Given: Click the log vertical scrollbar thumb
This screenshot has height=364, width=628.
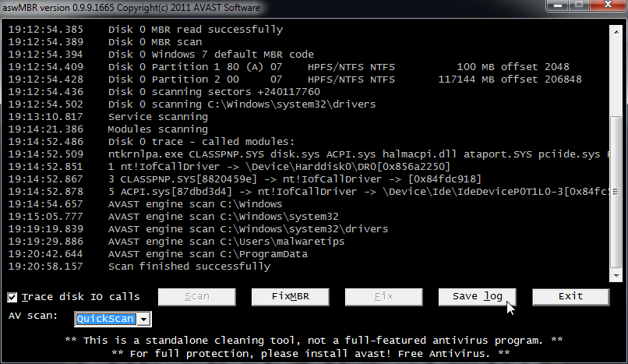Looking at the screenshot, I should coord(616,192).
